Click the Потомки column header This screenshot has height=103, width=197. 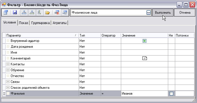[x=184, y=35]
